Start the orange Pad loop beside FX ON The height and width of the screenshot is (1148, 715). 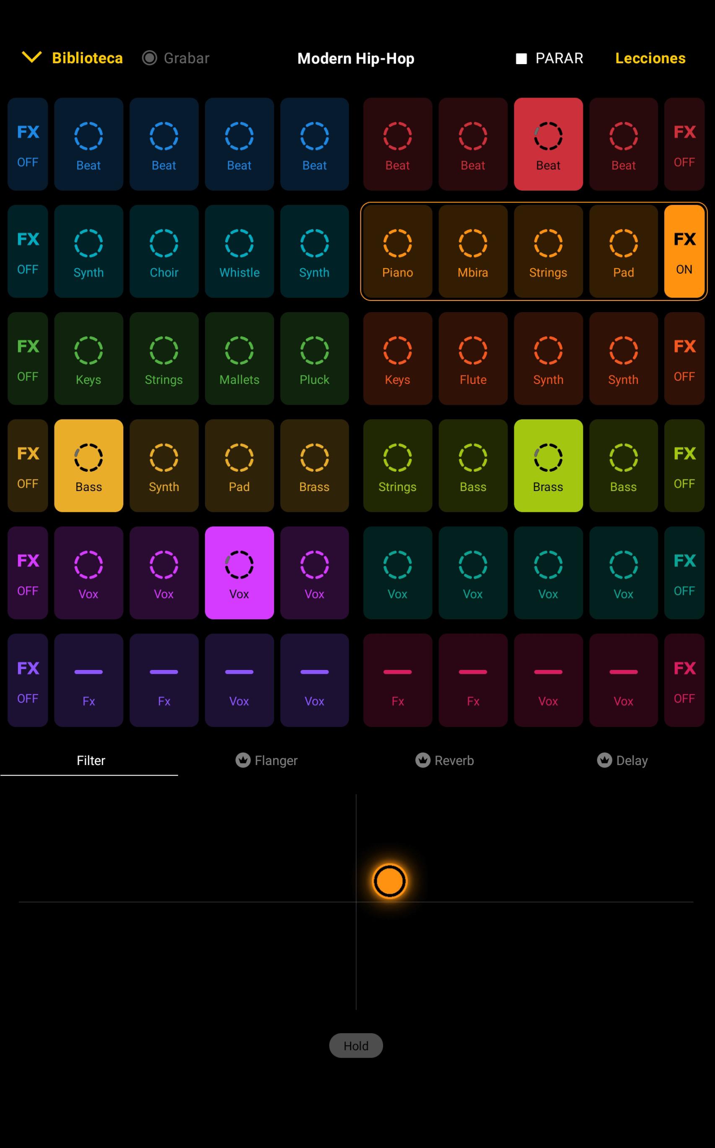(623, 251)
